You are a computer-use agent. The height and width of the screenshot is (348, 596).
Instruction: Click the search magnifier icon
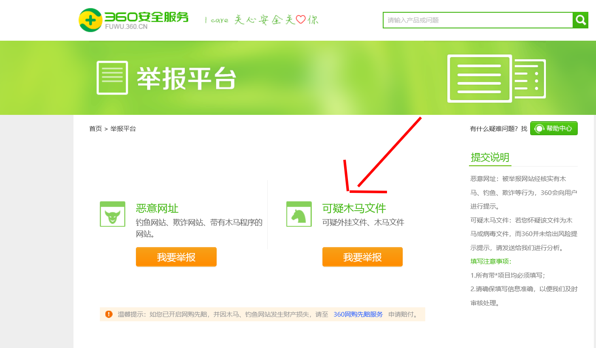pos(580,19)
